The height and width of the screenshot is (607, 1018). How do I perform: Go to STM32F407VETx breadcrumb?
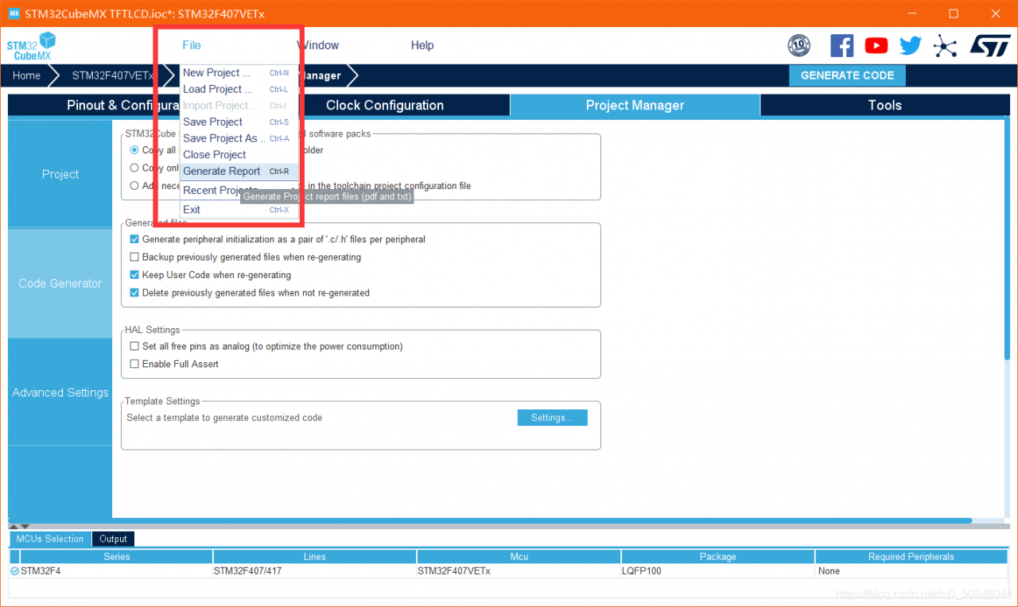112,75
